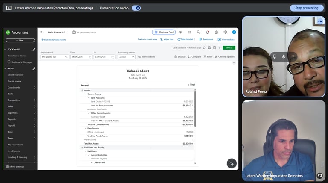This screenshot has height=183, width=328.
Task: Open Books review in the sidebar
Action: [15, 81]
